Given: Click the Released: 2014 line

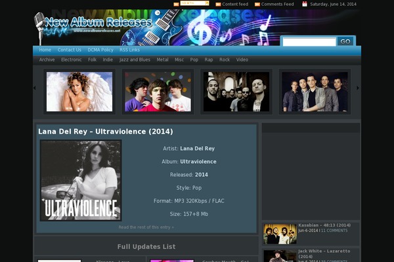Looking at the screenshot, I should 189,175.
